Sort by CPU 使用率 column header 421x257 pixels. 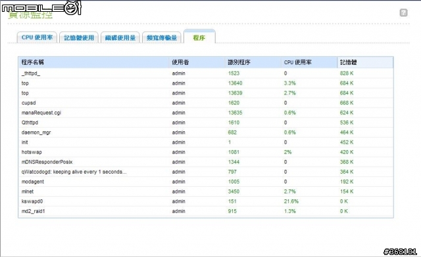coord(309,62)
